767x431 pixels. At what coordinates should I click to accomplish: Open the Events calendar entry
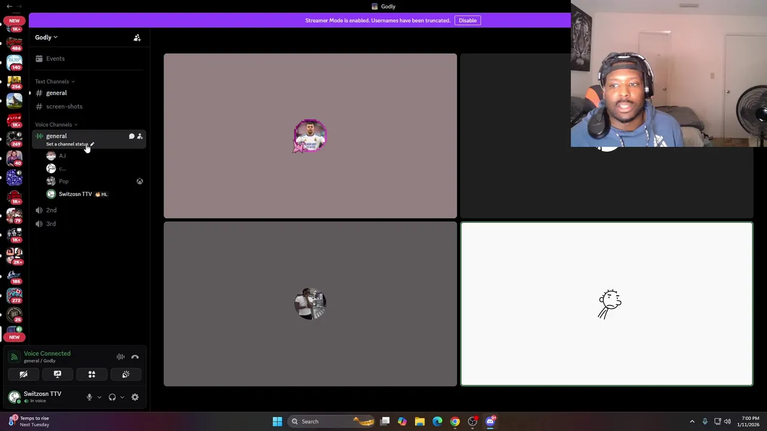tap(88, 59)
